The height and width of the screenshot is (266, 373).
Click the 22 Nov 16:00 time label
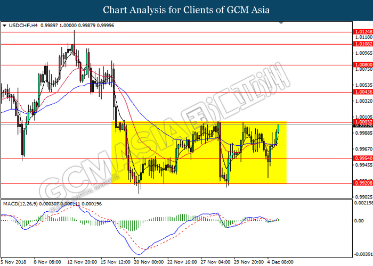tap(182, 262)
